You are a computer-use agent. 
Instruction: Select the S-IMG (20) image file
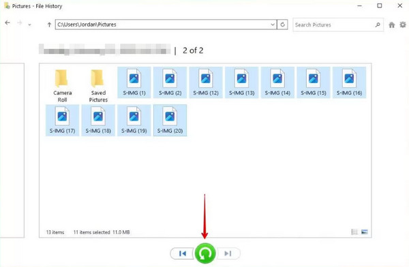tap(170, 120)
